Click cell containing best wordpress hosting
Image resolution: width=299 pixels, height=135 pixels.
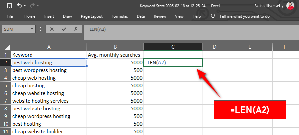click(49, 70)
